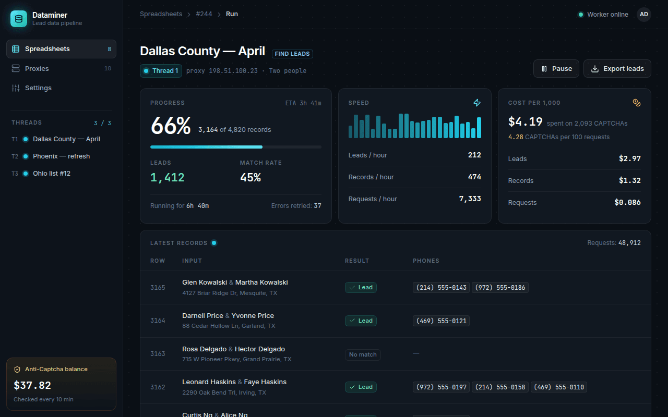
Task: Click phone number (214) 555-0143
Action: 442,288
